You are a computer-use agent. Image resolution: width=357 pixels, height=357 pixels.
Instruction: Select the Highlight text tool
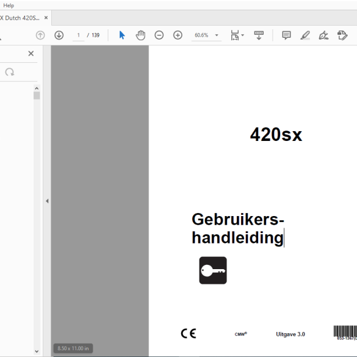click(305, 35)
